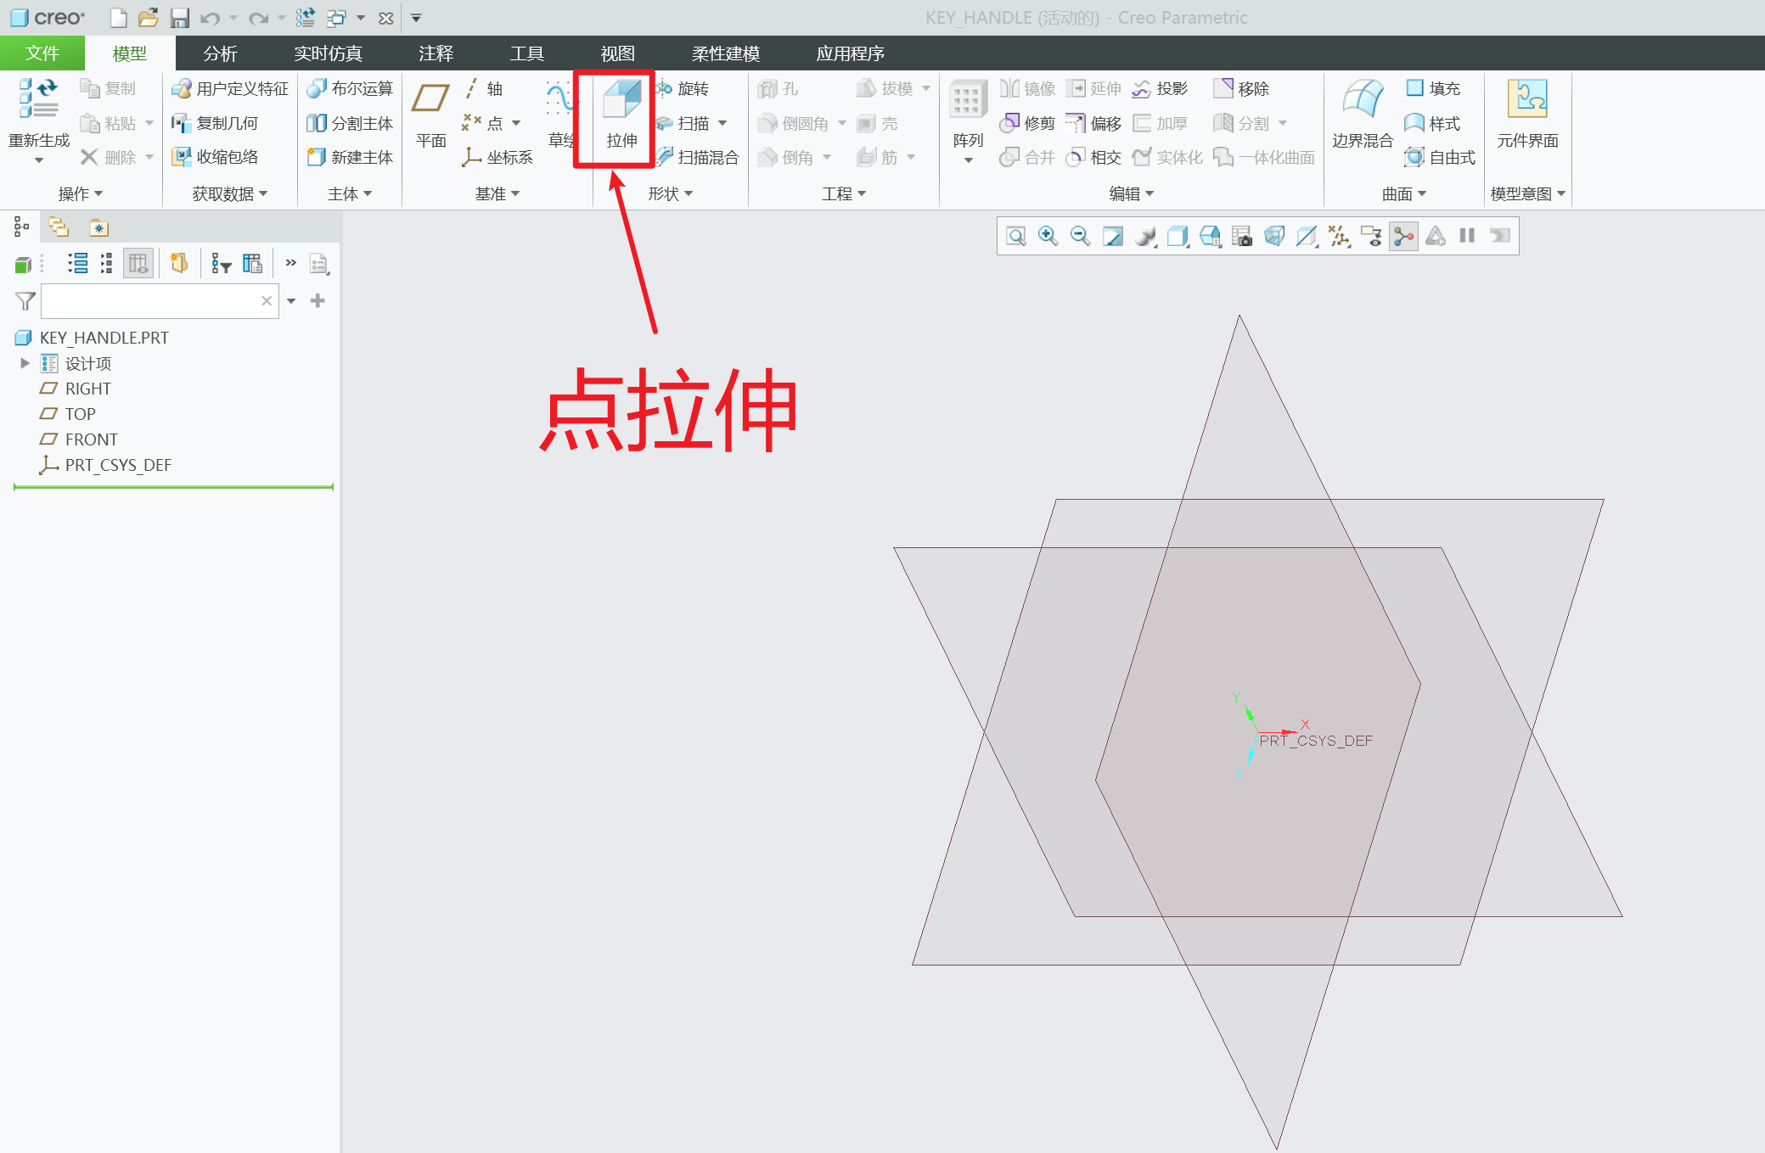Open the 文件 menu

pyautogui.click(x=42, y=53)
